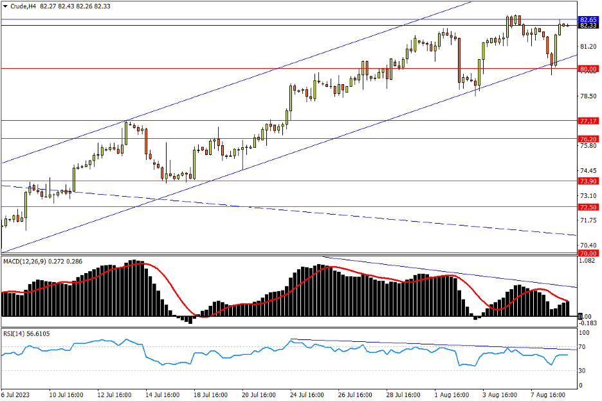Click the red 77.17 price level tag
The height and width of the screenshot is (401, 602).
[588, 121]
